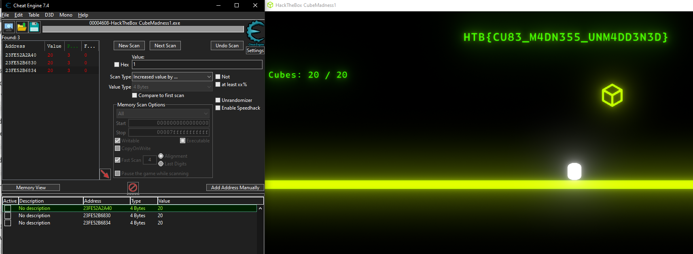Image resolution: width=693 pixels, height=254 pixels.
Task: Click the address list scroll up arrow
Action: [260, 209]
